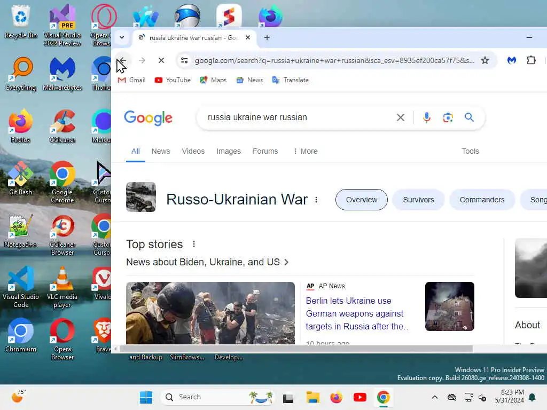
Task: Close the russia ukraine war tab
Action: tap(248, 37)
